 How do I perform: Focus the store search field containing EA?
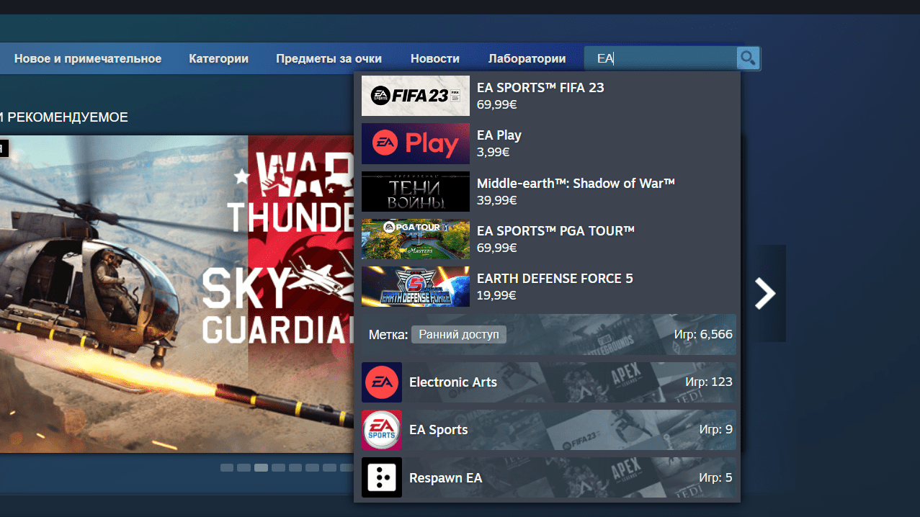(x=661, y=58)
